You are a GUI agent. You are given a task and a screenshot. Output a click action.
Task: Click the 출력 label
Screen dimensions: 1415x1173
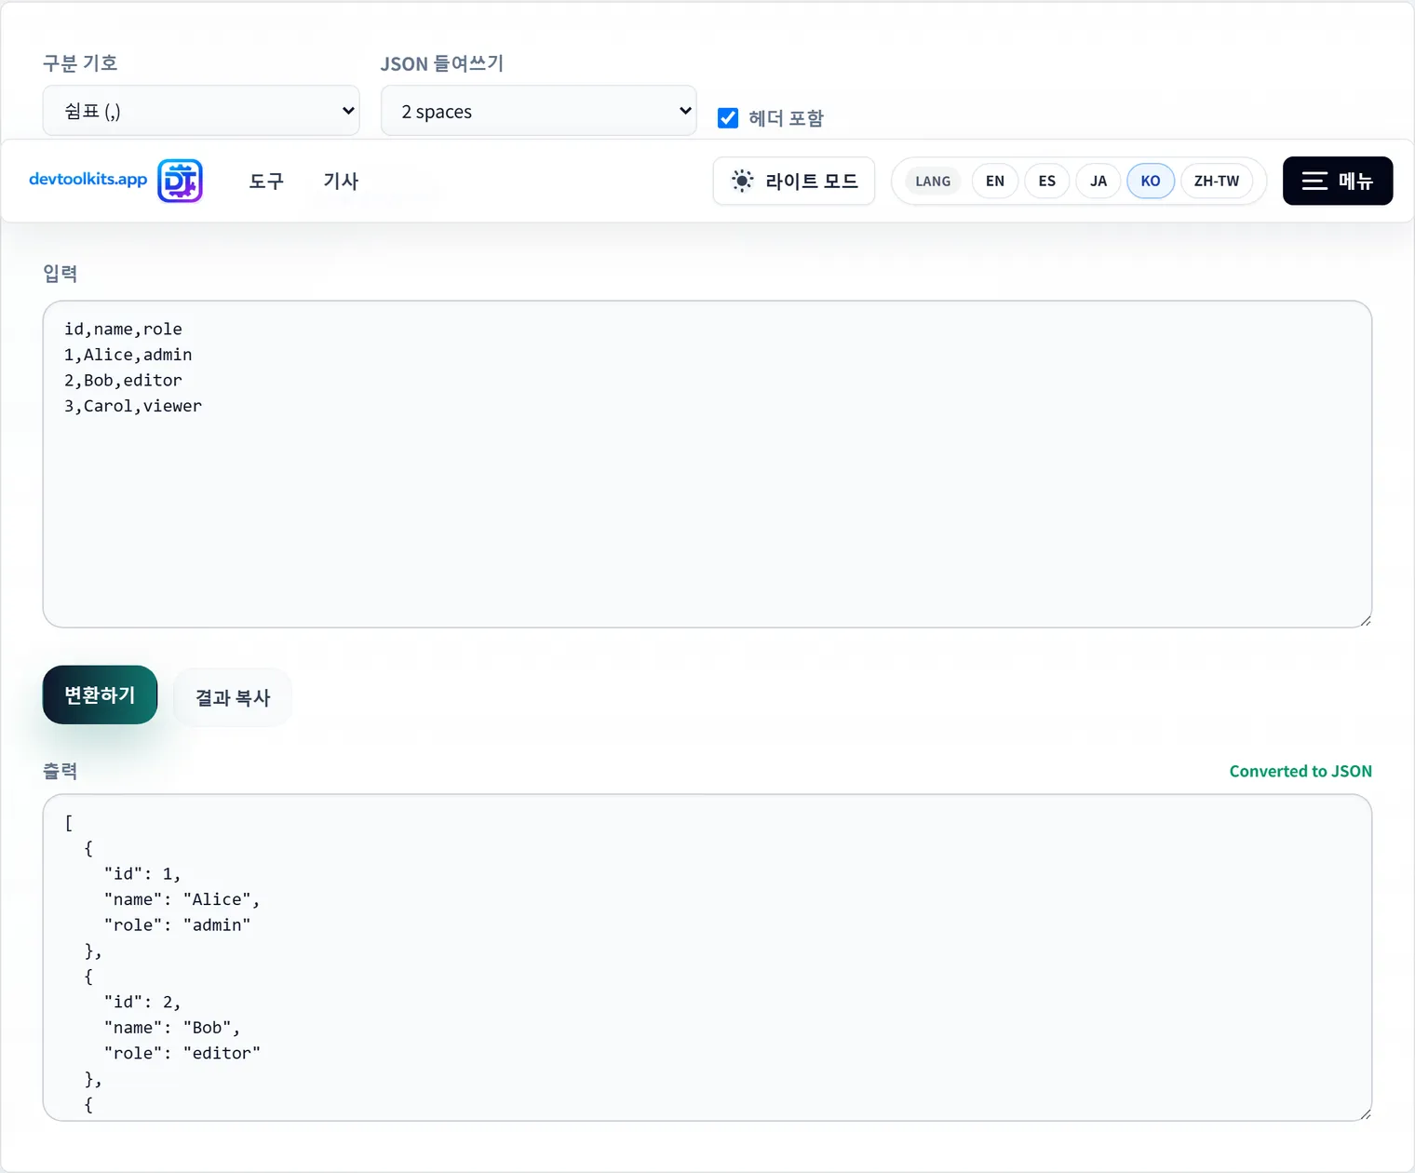pyautogui.click(x=61, y=771)
